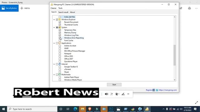
Task: Open Brave browser from the taskbar
Action: 90,109
